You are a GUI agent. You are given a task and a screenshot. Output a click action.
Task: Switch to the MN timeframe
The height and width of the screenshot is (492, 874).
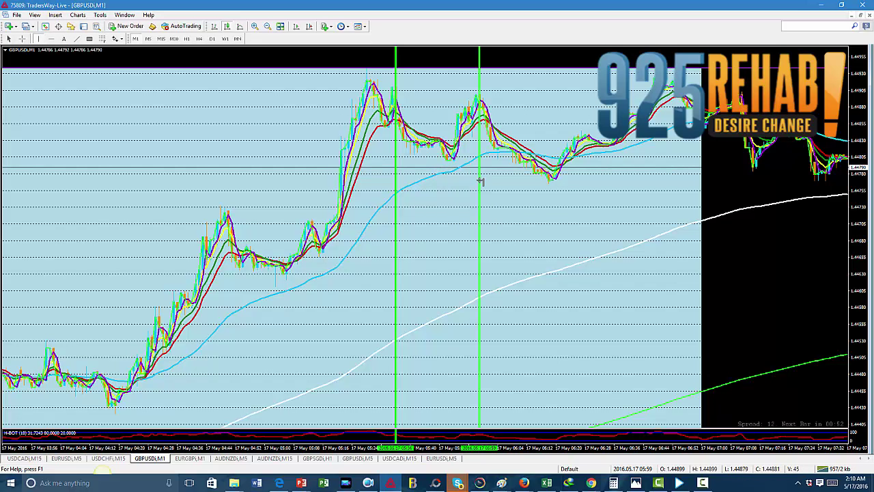tap(238, 39)
